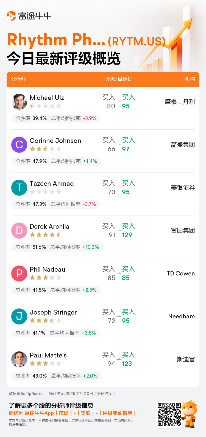Open Michael Ulz's profile photo
The width and height of the screenshot is (206, 437).
pyautogui.click(x=19, y=102)
